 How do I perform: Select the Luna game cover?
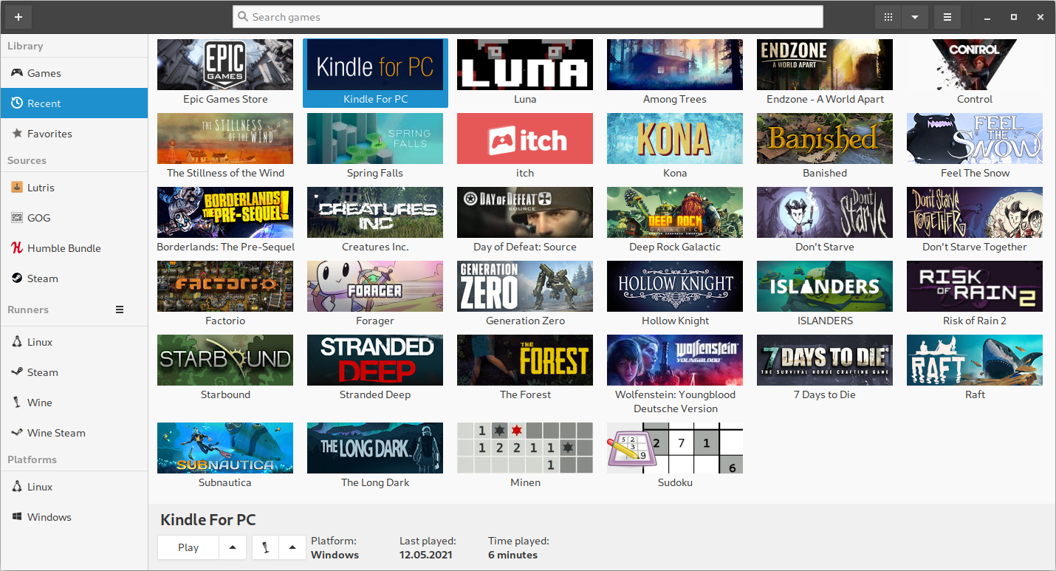tap(525, 64)
